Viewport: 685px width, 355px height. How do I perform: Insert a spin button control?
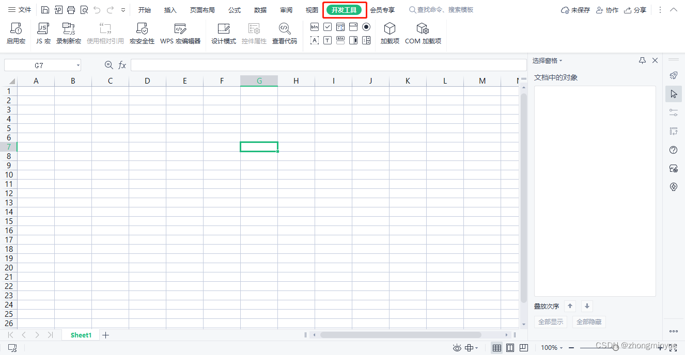tap(366, 40)
